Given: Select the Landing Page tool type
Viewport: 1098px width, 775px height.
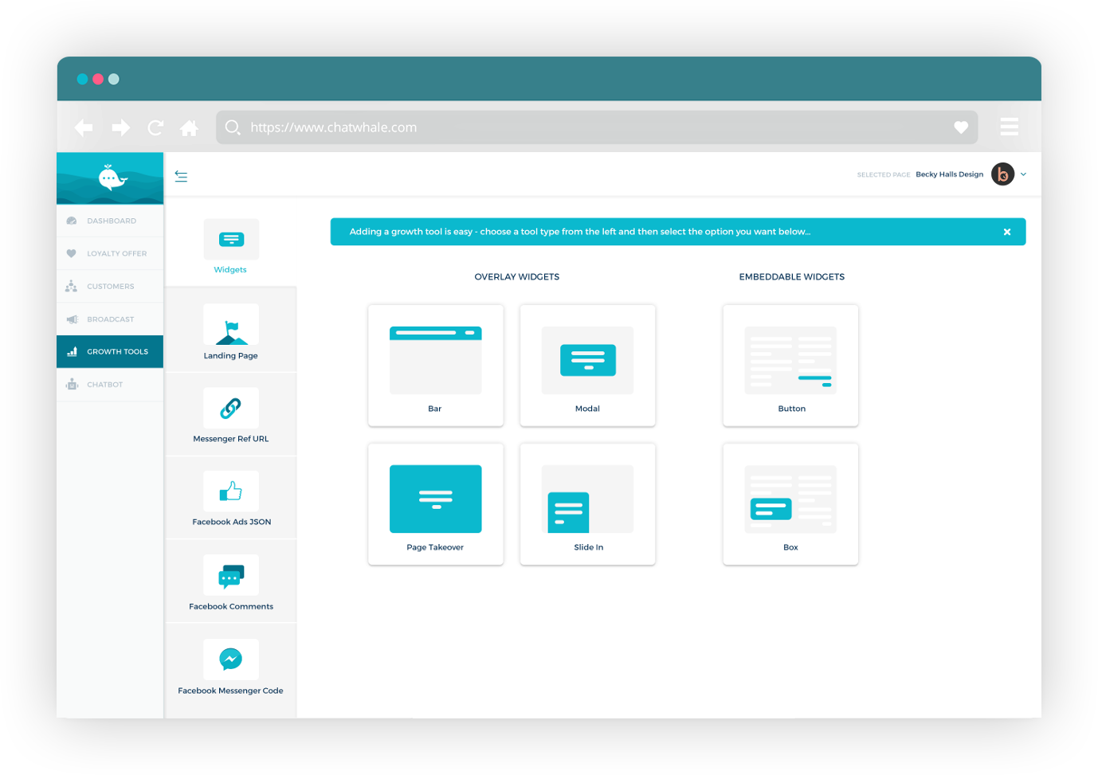Looking at the screenshot, I should (230, 331).
